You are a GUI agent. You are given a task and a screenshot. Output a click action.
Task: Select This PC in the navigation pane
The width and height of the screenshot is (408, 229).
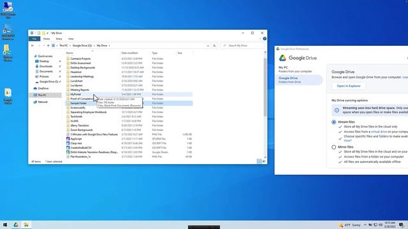(x=42, y=95)
